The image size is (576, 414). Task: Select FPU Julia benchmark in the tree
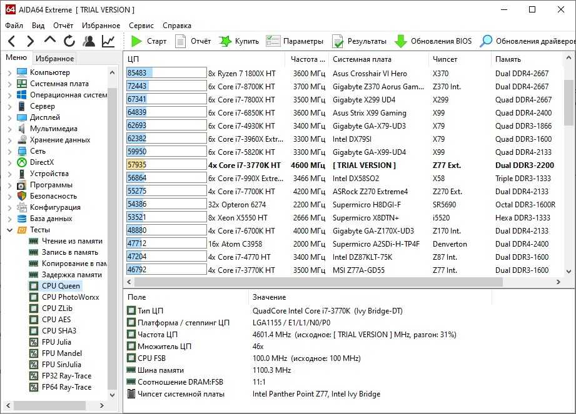click(56, 342)
